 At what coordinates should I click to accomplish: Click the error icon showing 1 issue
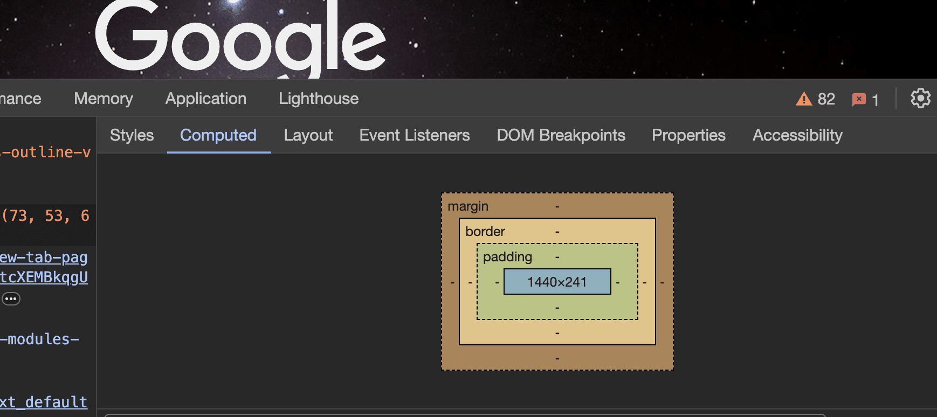(865, 100)
